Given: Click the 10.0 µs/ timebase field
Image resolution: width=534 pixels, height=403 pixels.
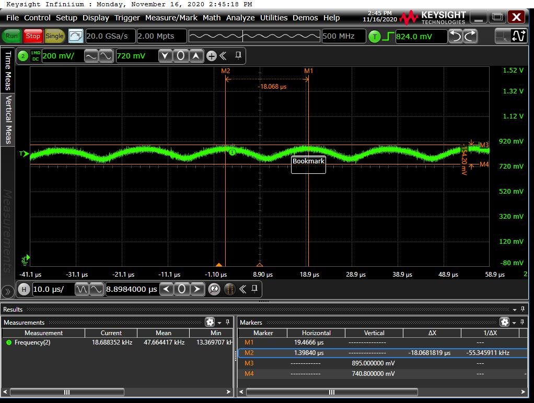Looking at the screenshot, I should [x=53, y=289].
